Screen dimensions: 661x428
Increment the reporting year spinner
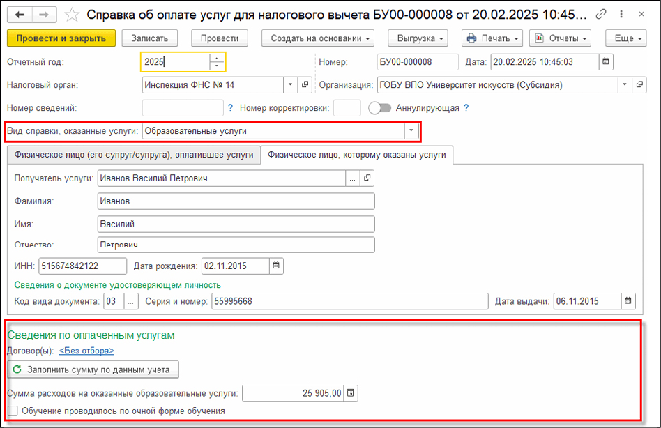(x=218, y=59)
